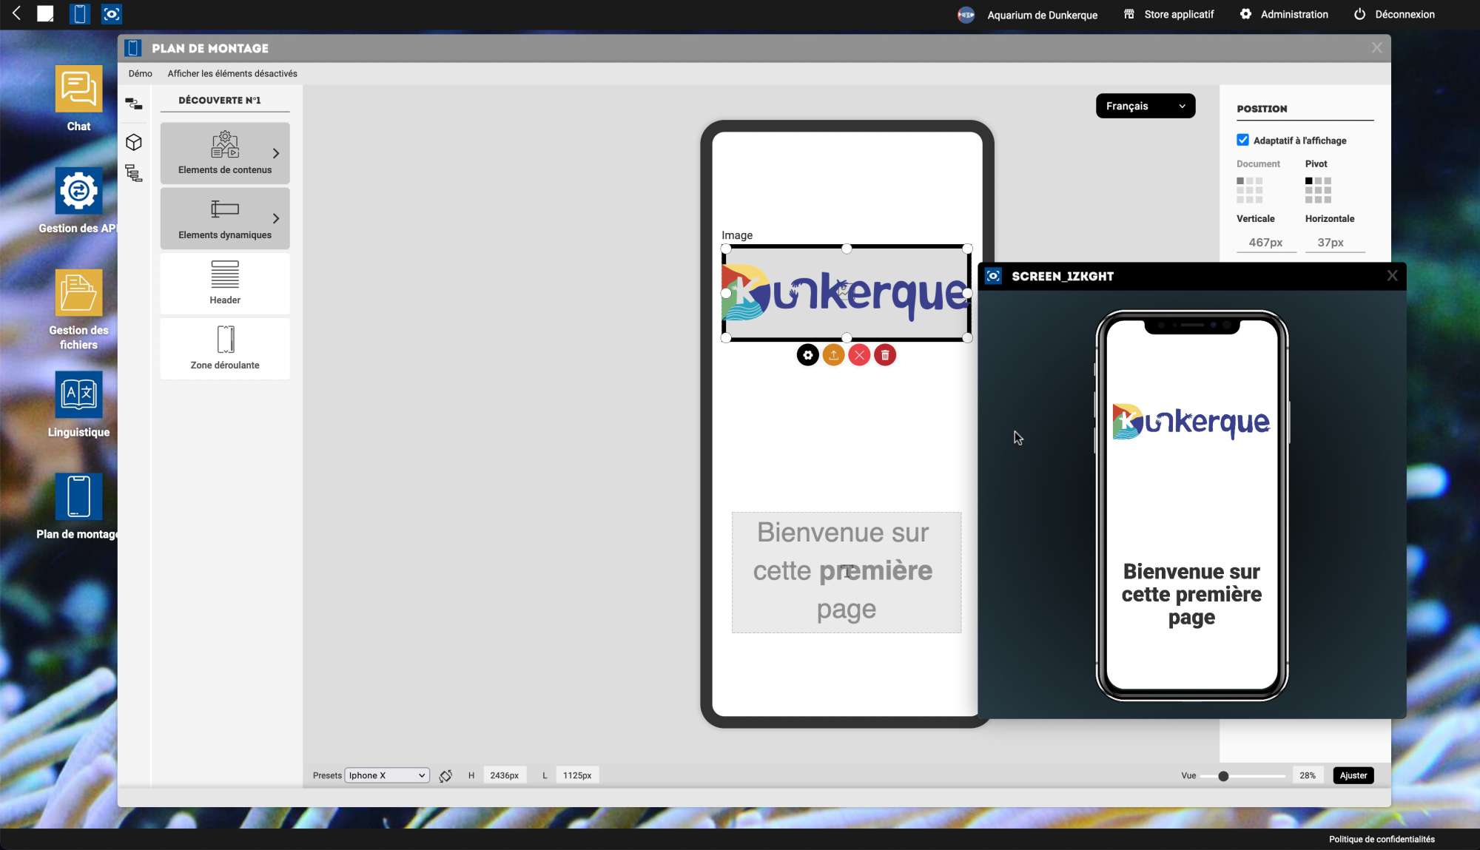1480x850 pixels.
Task: Open the Iphone X presets dropdown
Action: (x=386, y=775)
